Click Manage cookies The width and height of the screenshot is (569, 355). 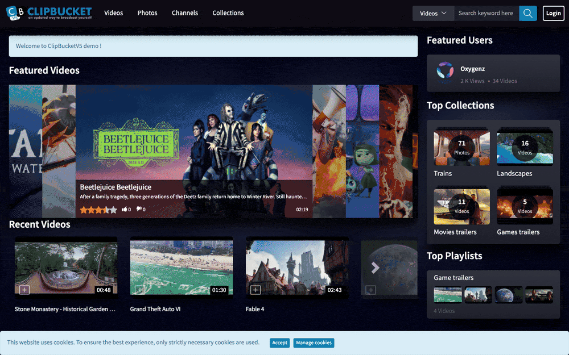tap(314, 343)
